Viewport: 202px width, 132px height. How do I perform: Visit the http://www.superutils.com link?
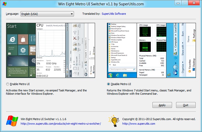[138, 124]
